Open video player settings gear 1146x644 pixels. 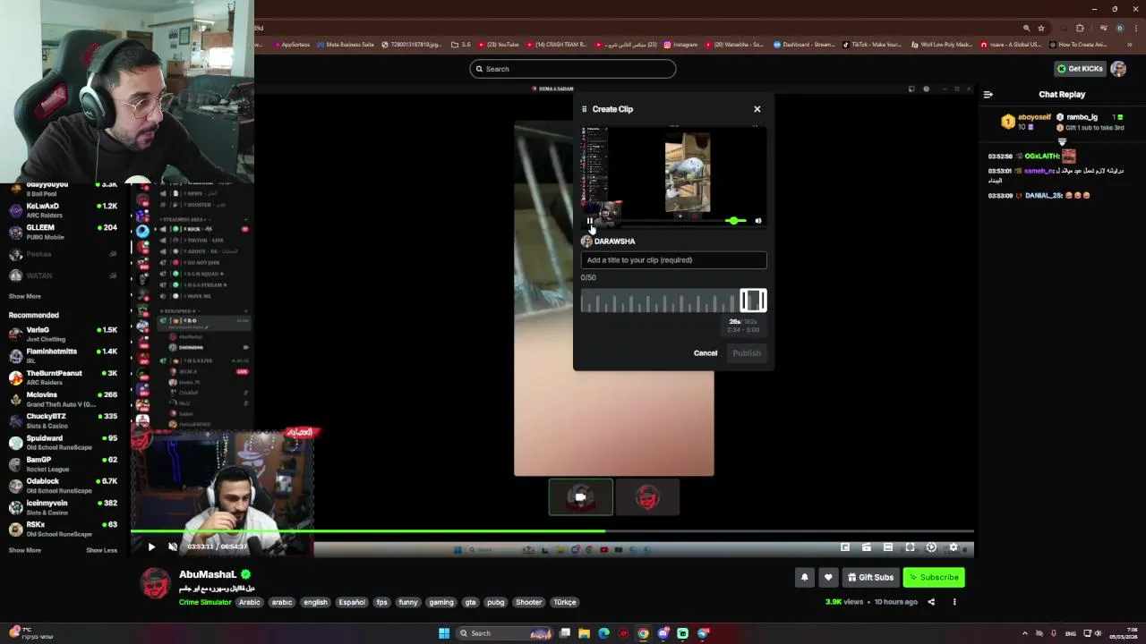click(x=953, y=547)
